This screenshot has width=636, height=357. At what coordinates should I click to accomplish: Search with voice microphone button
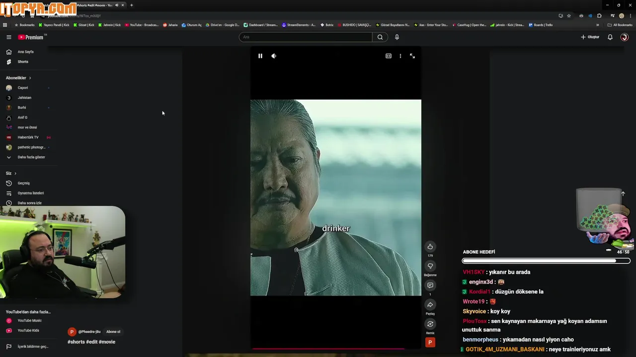pos(397,37)
